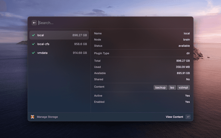Click the iso content tag
Viewport: 221px width, 138px height.
click(172, 88)
